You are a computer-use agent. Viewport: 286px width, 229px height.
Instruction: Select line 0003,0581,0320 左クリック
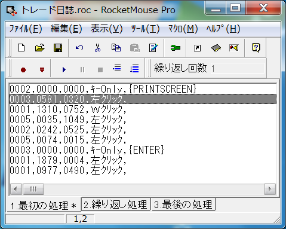point(143,99)
